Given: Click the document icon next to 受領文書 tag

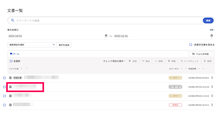Looking at the screenshot, I should point(10,78).
